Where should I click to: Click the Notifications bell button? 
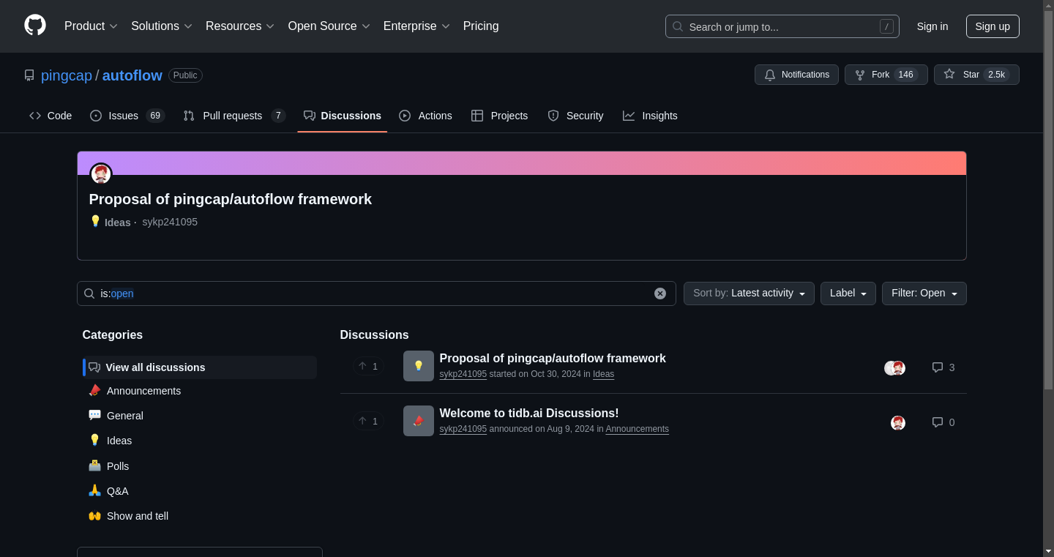(x=796, y=75)
